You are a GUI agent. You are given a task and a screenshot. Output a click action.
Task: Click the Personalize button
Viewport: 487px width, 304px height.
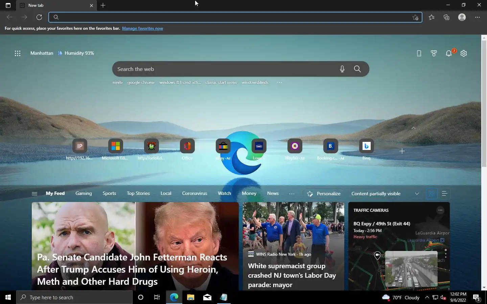324,194
